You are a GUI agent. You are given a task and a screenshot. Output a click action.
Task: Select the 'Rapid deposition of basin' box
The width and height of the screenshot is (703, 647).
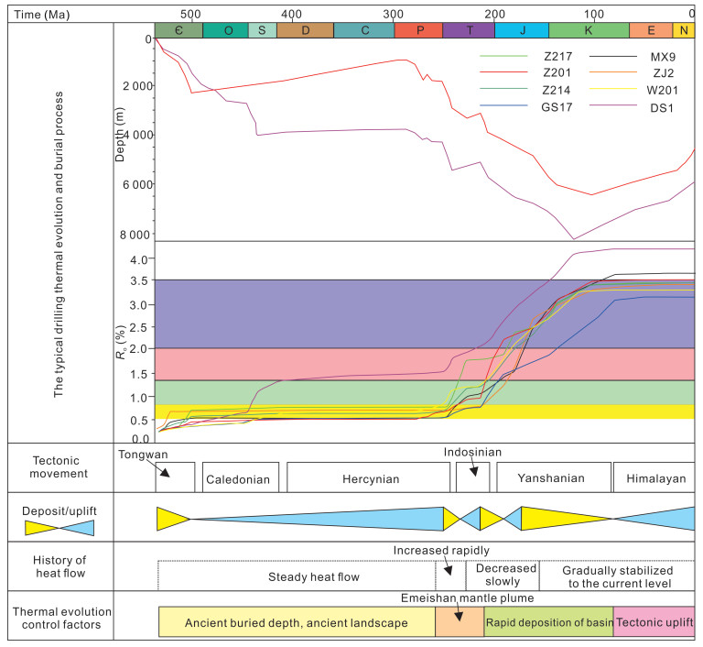pos(547,622)
